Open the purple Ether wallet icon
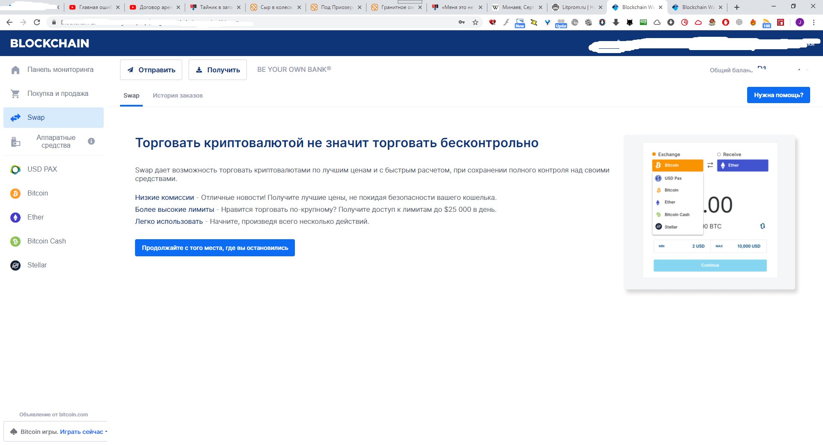Viewport: 823px width, 445px height. [15, 217]
